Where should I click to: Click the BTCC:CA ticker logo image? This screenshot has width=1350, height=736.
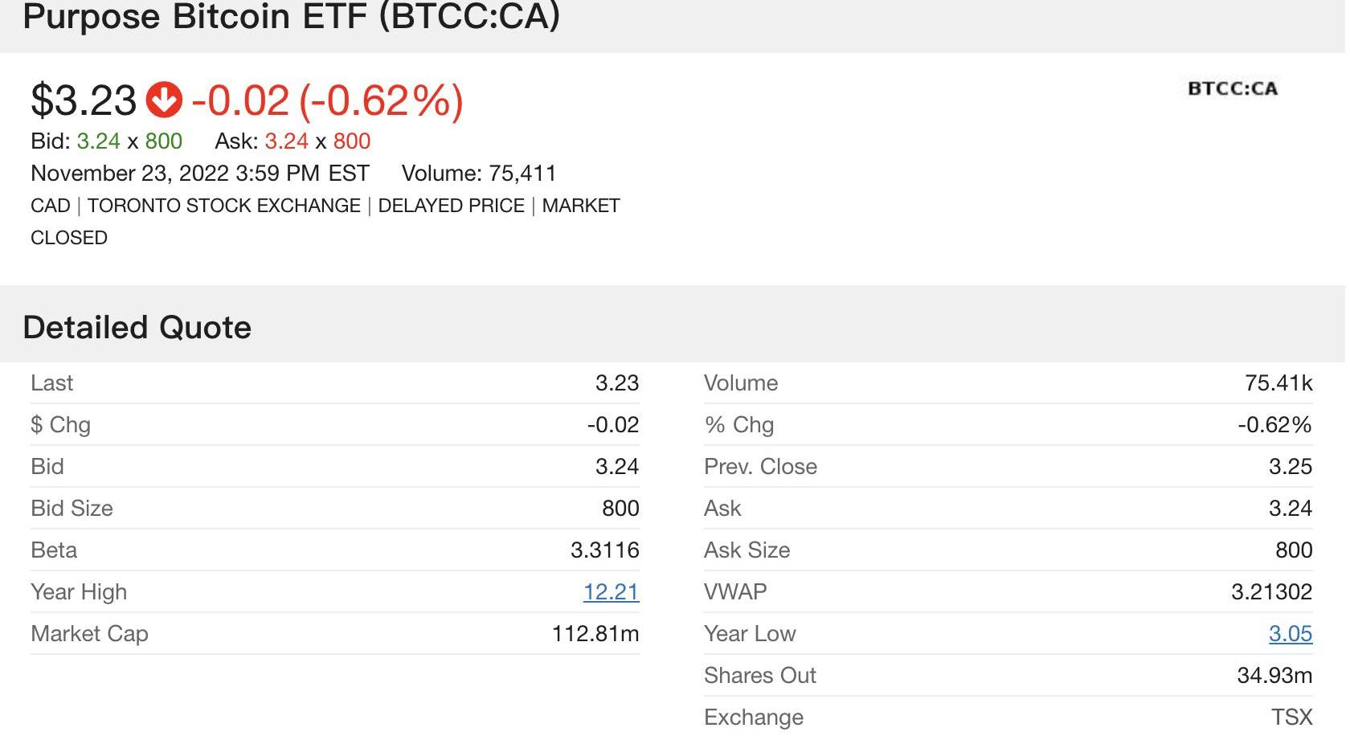tap(1233, 88)
